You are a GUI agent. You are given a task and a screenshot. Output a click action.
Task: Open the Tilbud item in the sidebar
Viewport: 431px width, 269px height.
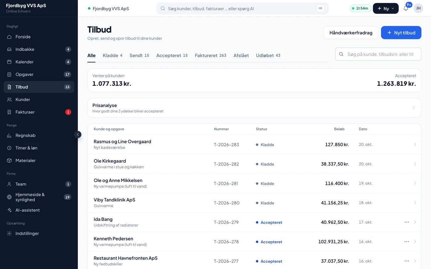click(x=39, y=87)
